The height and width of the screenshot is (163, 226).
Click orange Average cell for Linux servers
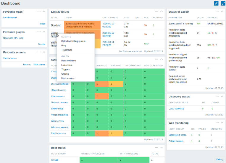101,96
